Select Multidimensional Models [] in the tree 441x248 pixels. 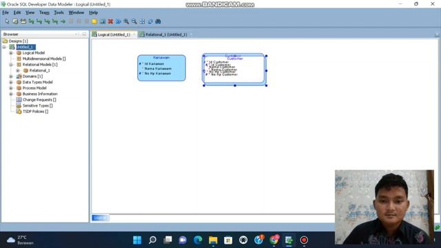[x=44, y=59]
